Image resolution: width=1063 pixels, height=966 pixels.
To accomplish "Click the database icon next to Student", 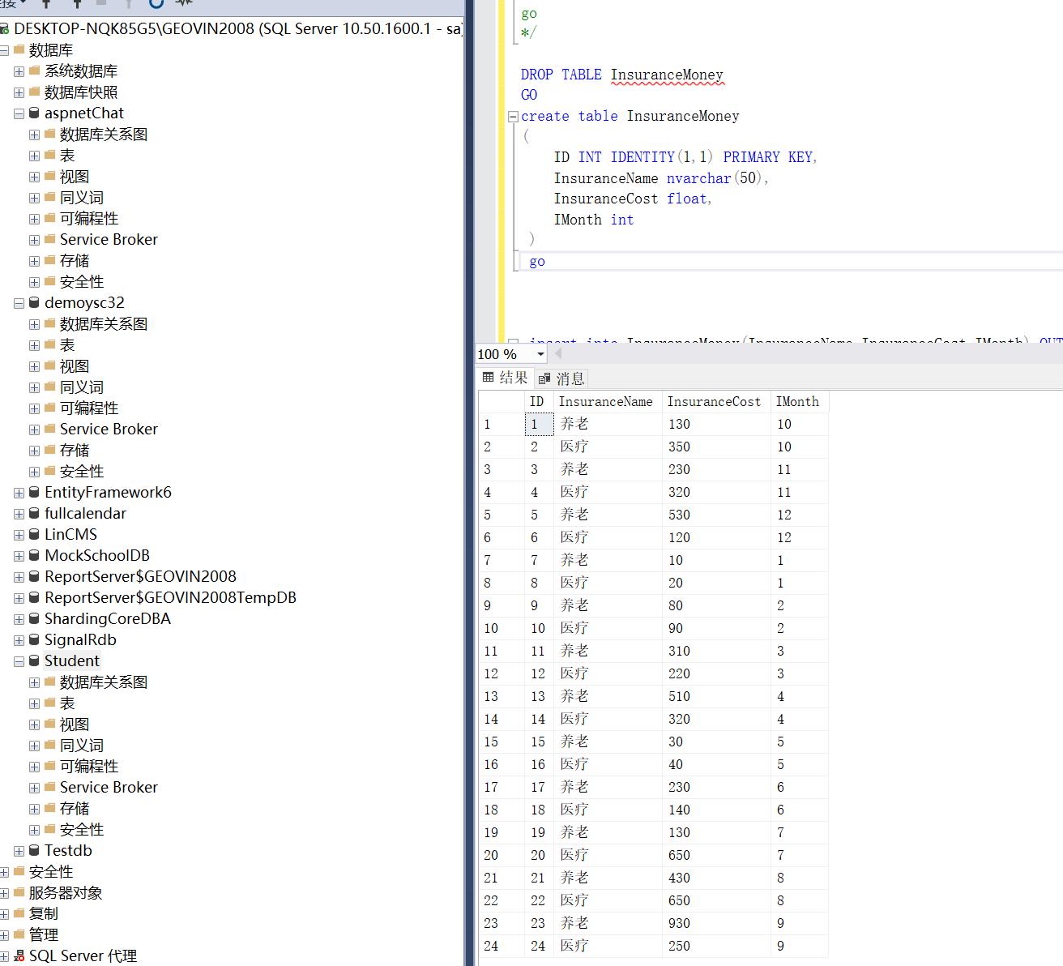I will click(34, 660).
